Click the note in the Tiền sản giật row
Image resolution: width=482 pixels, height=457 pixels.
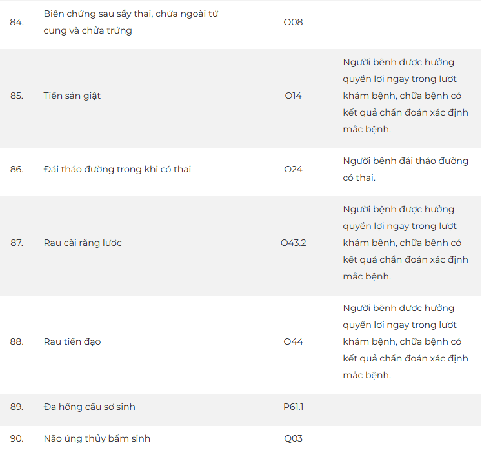click(405, 96)
